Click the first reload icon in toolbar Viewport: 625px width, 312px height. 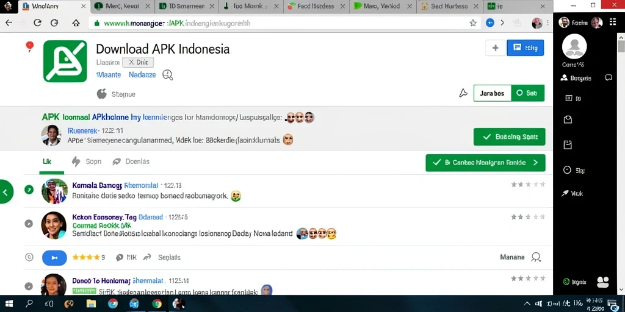37,23
